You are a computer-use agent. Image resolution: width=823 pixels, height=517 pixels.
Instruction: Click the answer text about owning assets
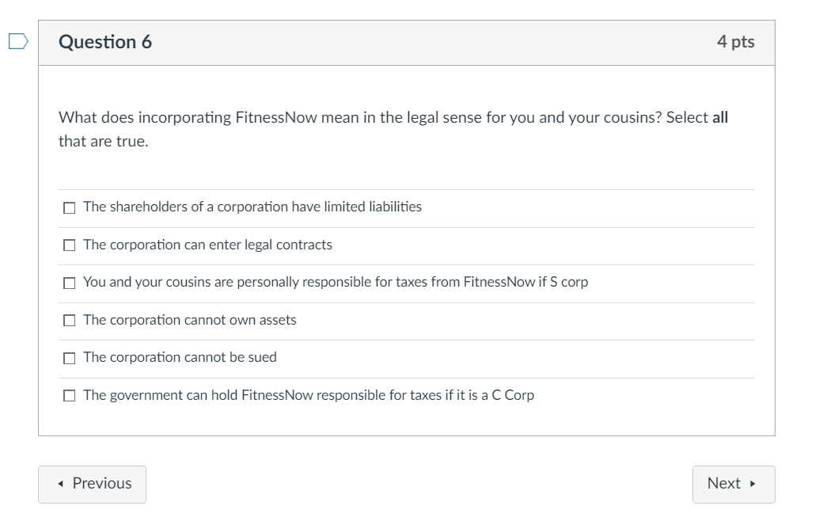[x=190, y=320]
